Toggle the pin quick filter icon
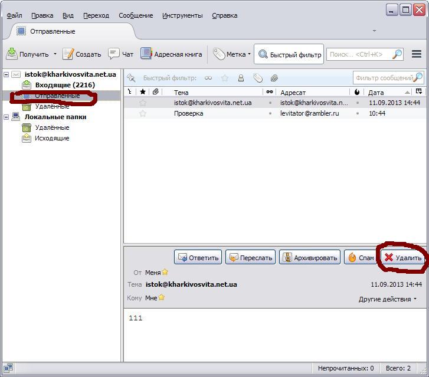 pos(131,78)
